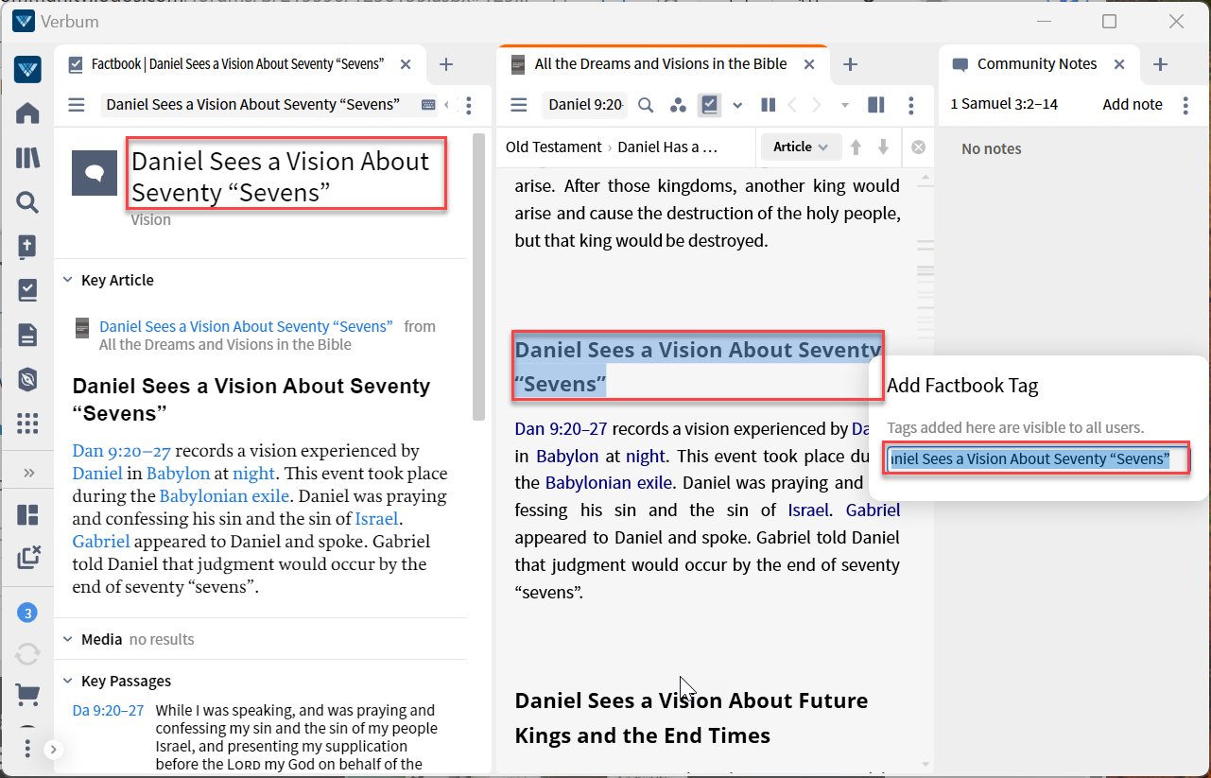Open Factbook panel three-dot menu
1211x778 pixels.
pyautogui.click(x=469, y=105)
